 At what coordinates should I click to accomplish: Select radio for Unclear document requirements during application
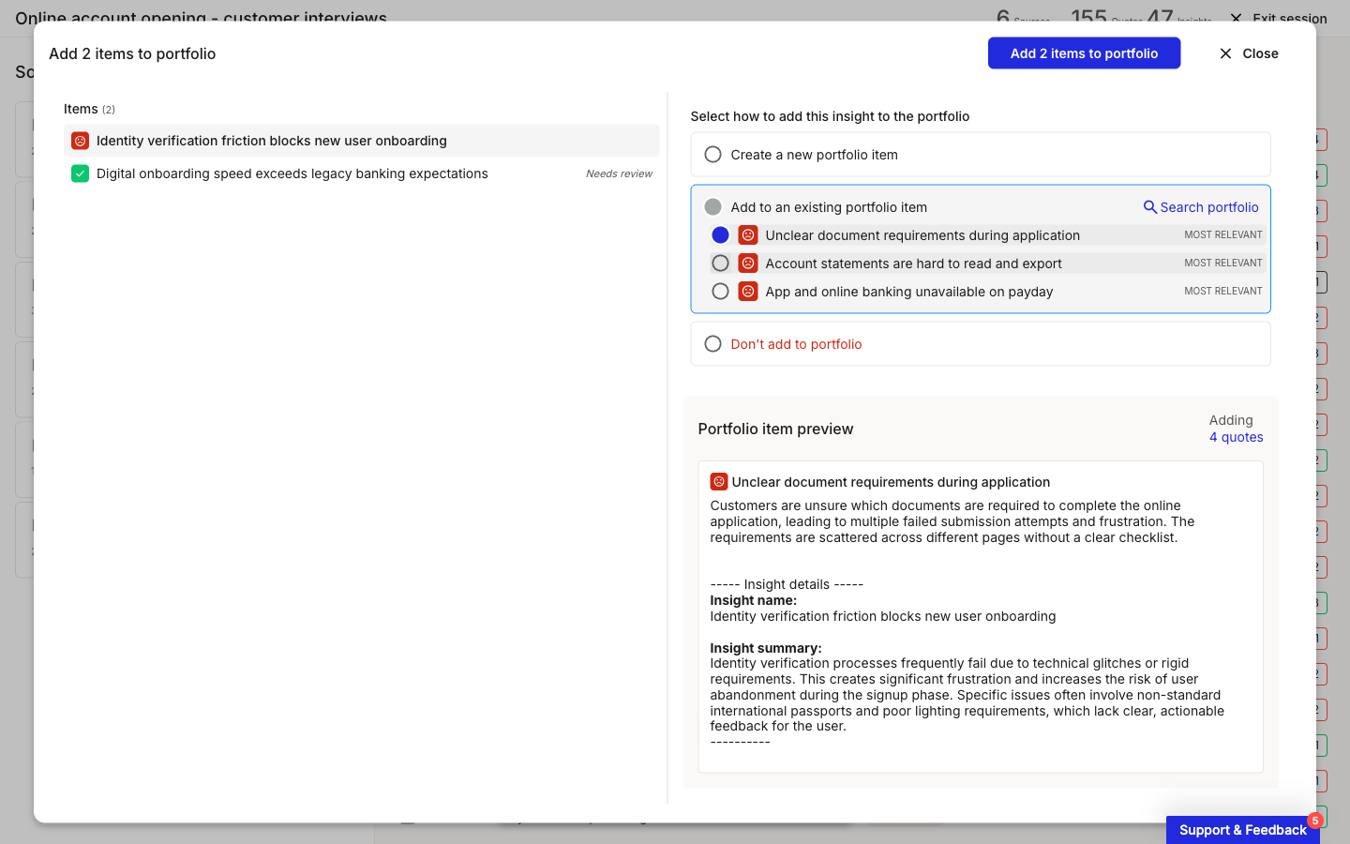click(720, 235)
